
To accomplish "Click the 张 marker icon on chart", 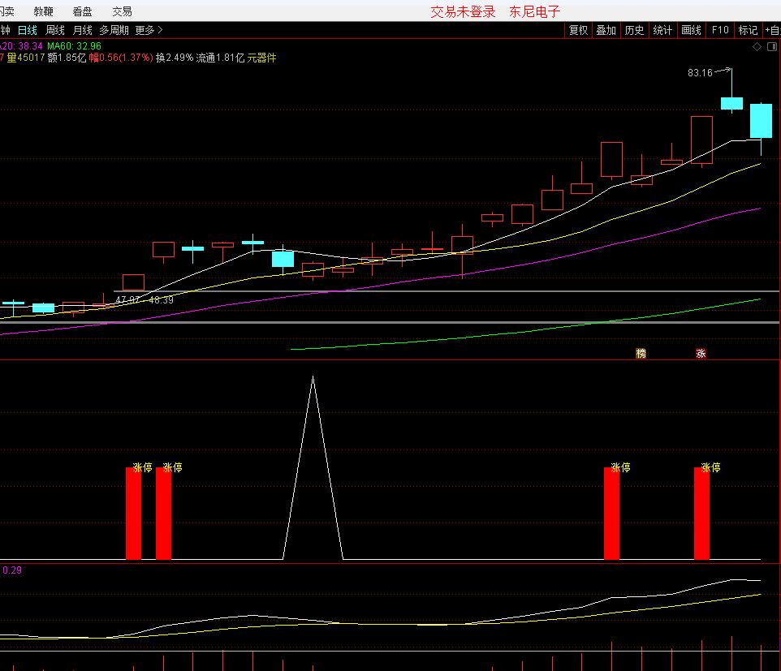I will (701, 354).
